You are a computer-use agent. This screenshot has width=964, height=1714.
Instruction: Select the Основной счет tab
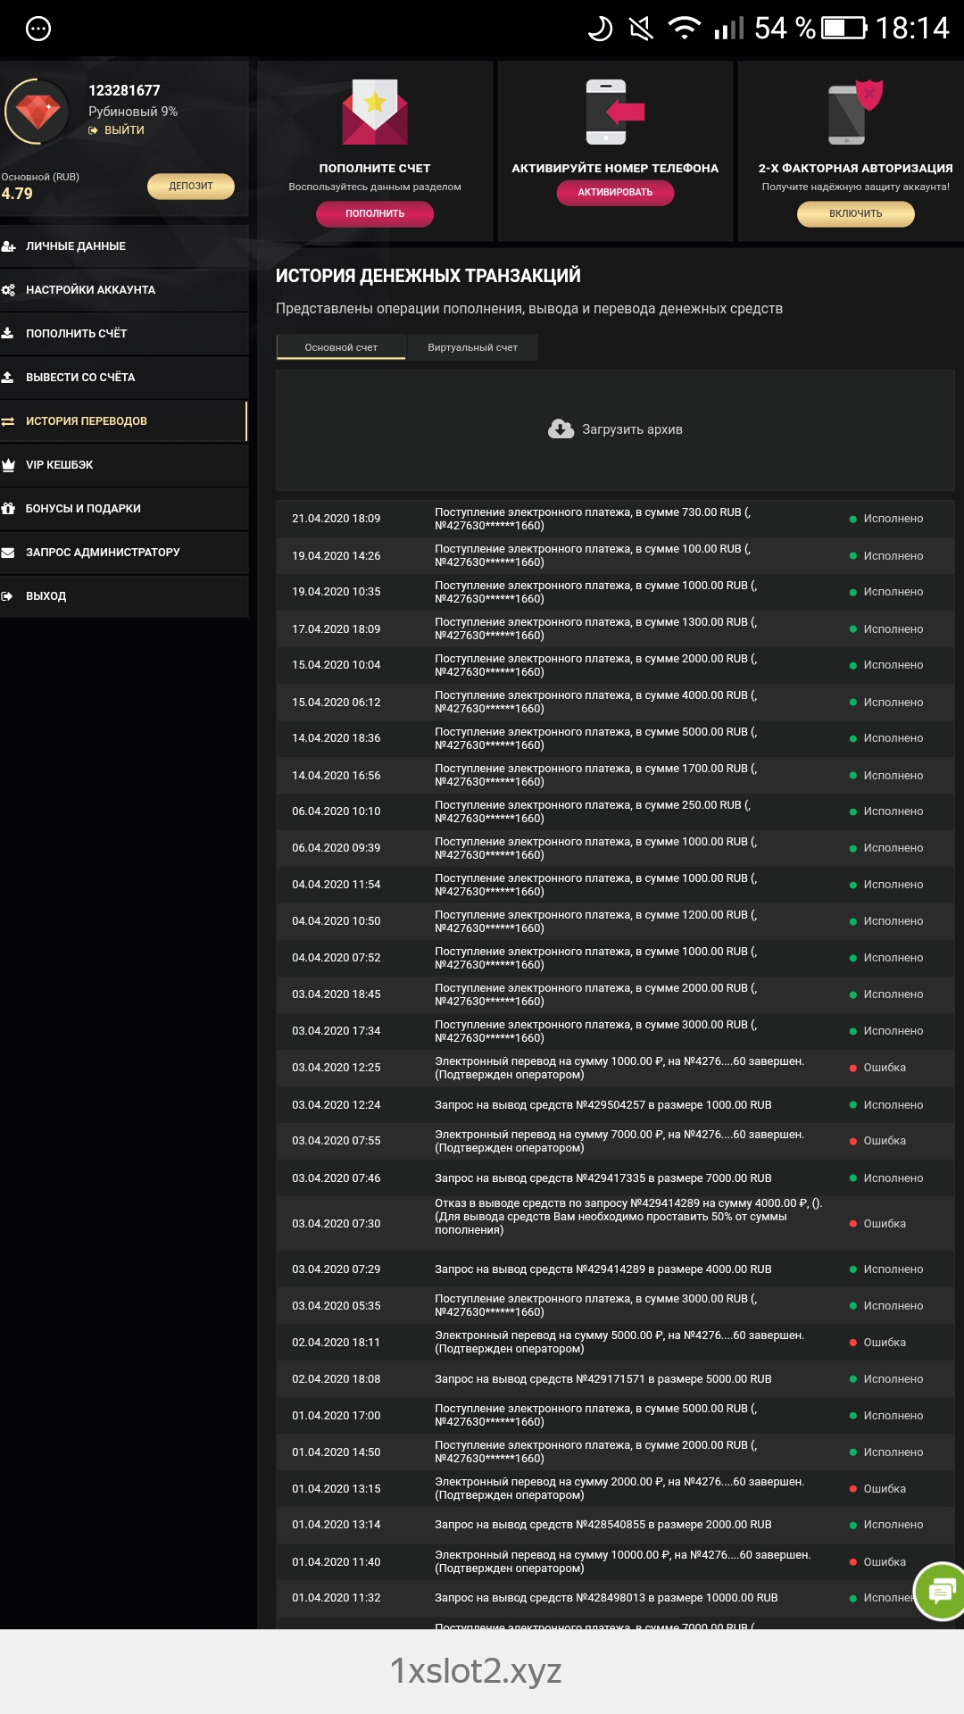[x=341, y=347]
